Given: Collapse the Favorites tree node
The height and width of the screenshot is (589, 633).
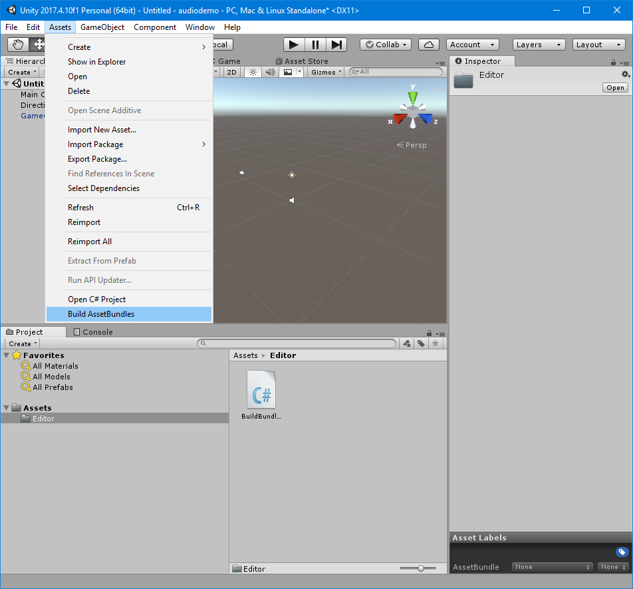Looking at the screenshot, I should coord(7,355).
